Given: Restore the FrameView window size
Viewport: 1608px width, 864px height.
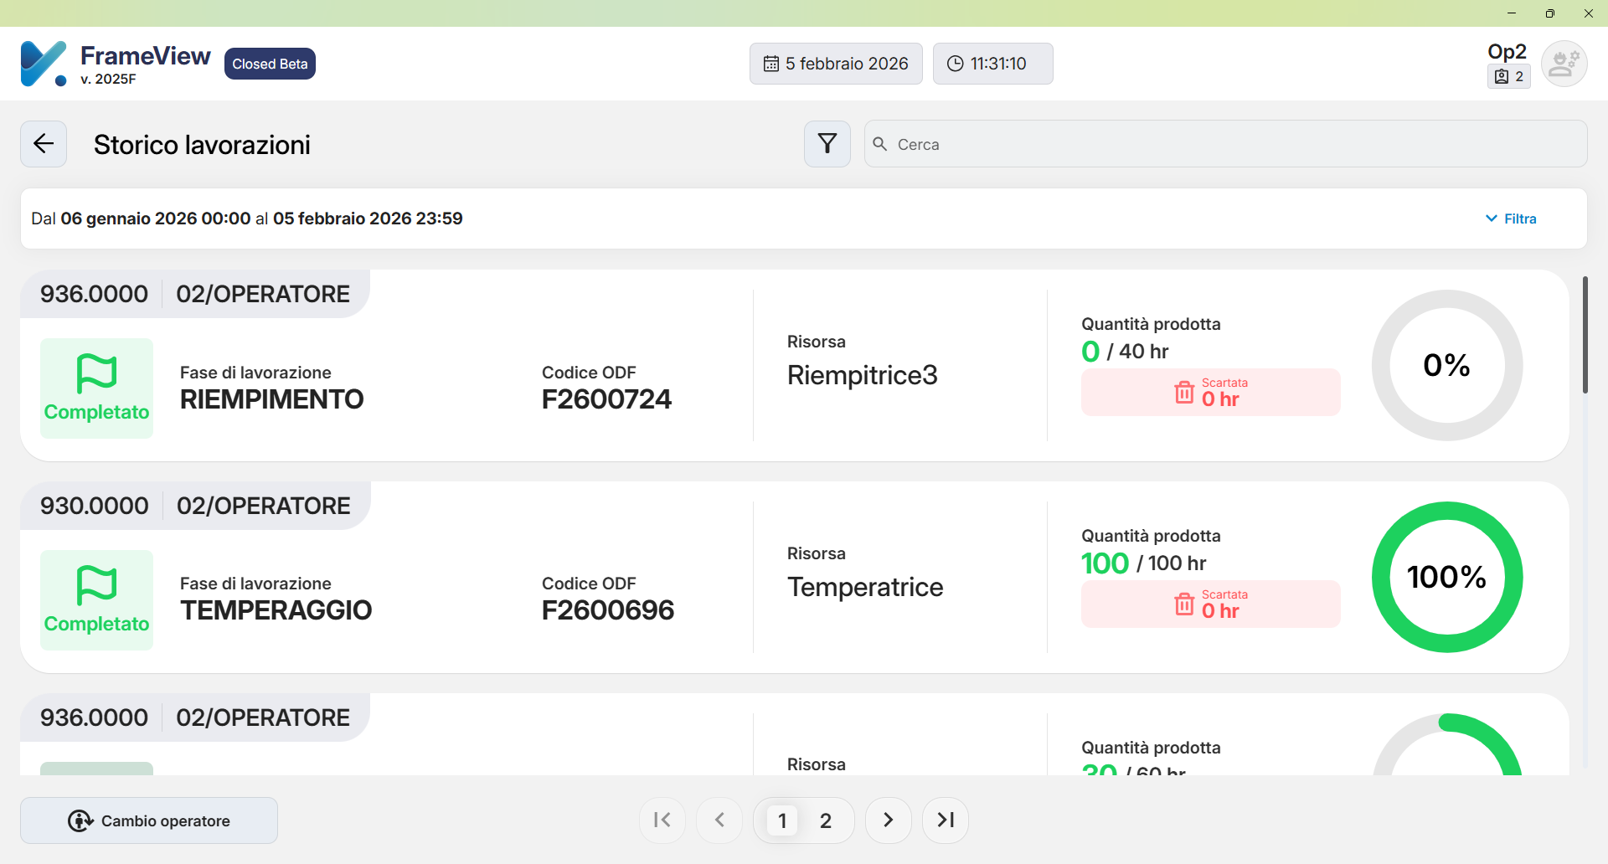Looking at the screenshot, I should click(1550, 13).
